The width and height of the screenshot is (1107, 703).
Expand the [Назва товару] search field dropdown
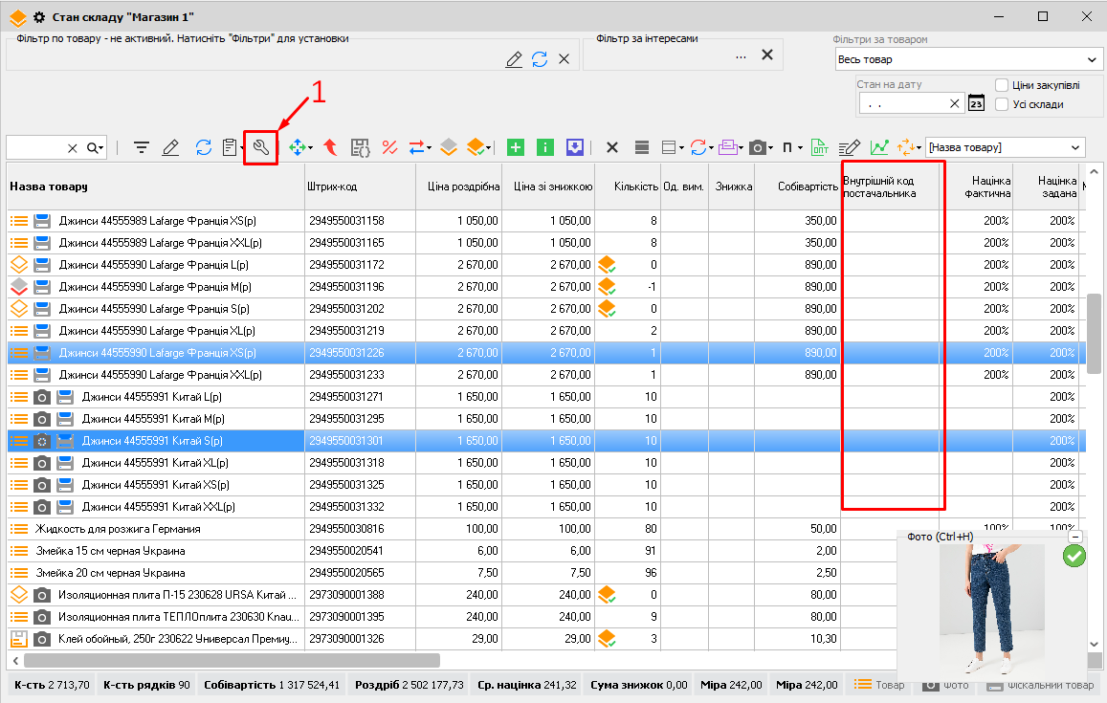(1076, 147)
